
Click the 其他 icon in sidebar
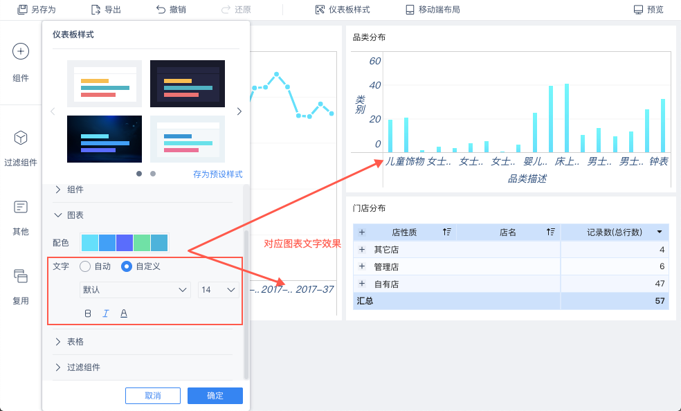point(20,207)
